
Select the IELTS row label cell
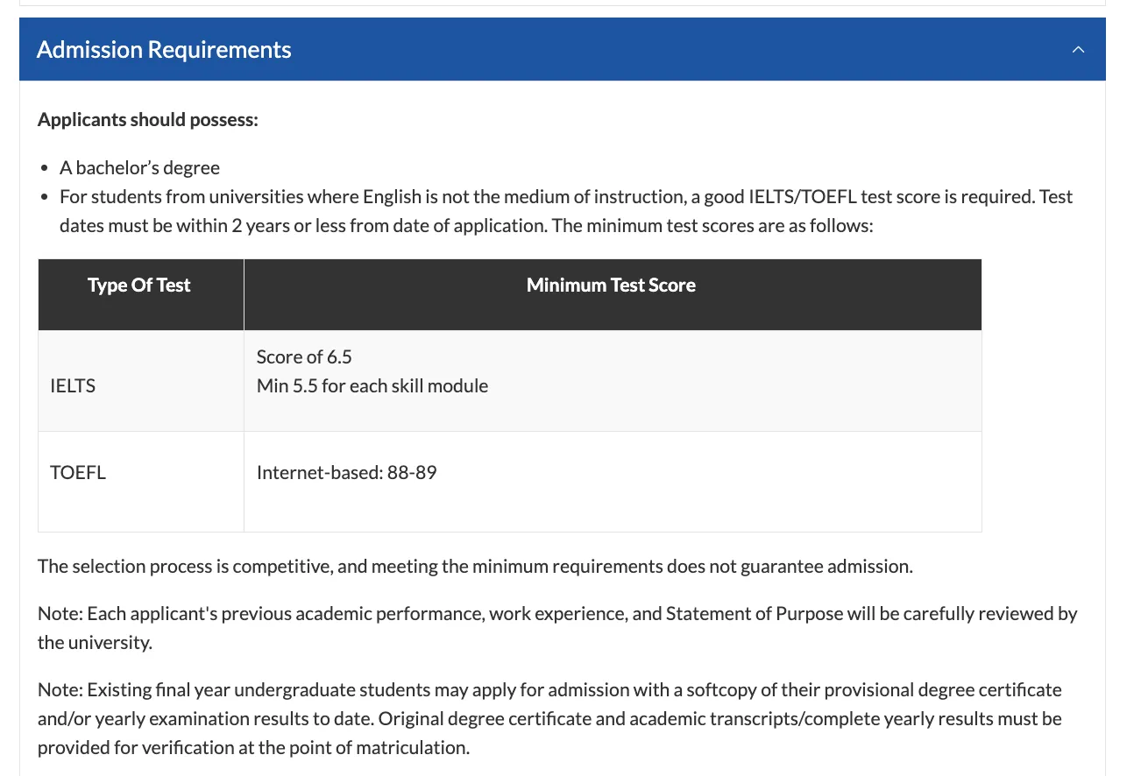[x=74, y=385]
